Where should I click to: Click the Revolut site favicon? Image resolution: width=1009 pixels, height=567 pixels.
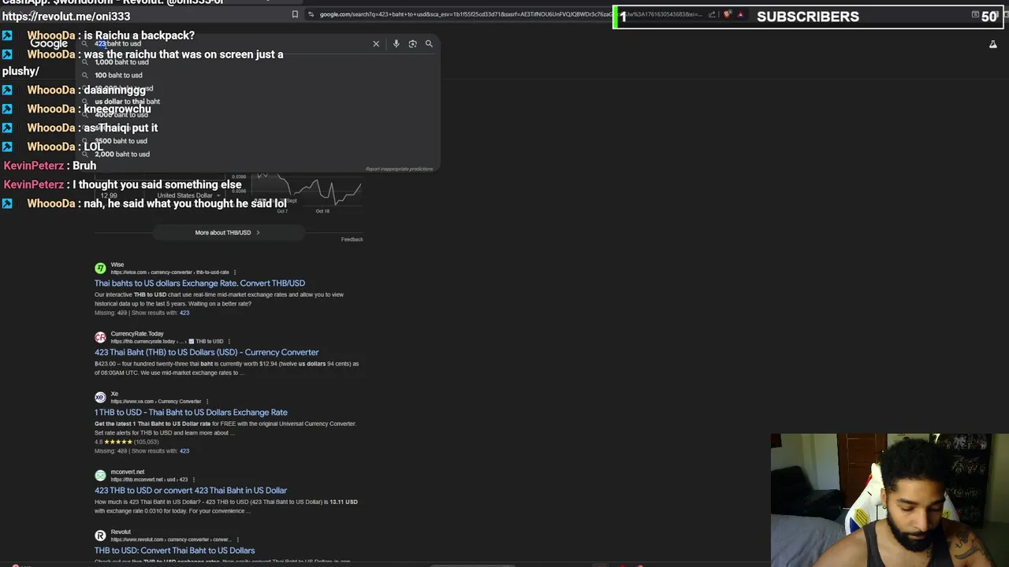100,536
